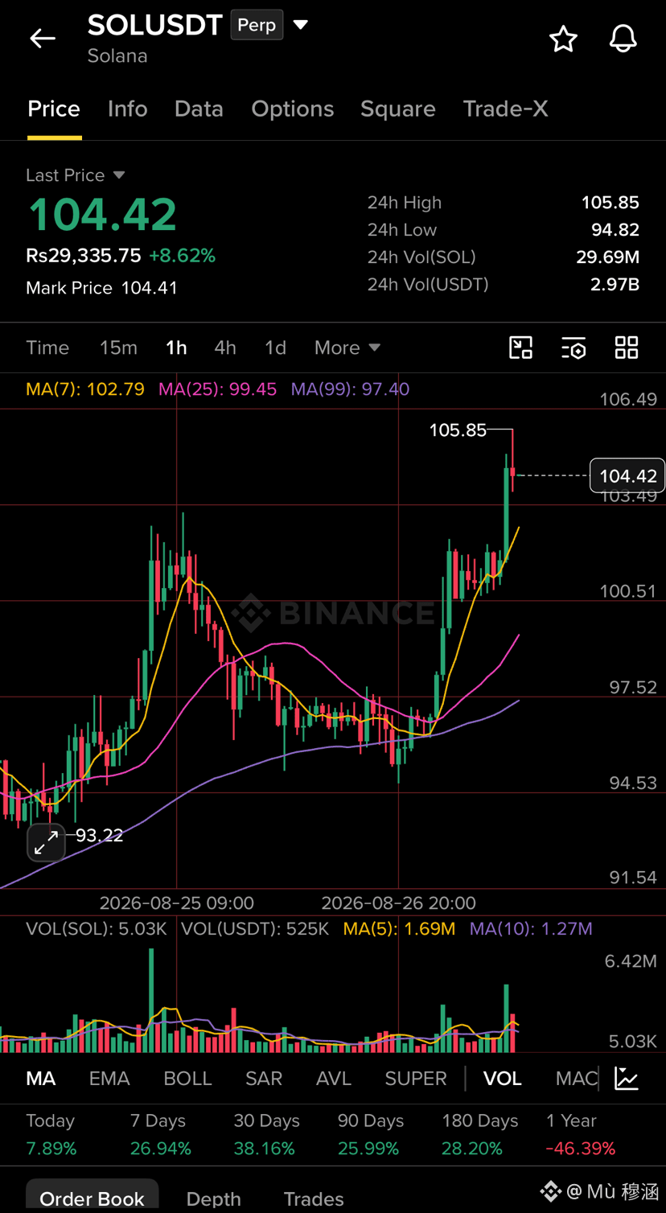666x1213 pixels.
Task: Open chart drawing tools icon
Action: pos(521,347)
